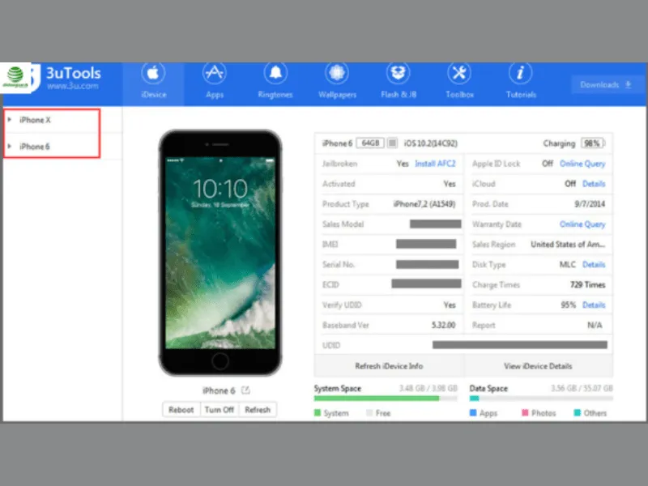The width and height of the screenshot is (648, 486).
Task: Click Refresh iDevice Info button
Action: (389, 366)
